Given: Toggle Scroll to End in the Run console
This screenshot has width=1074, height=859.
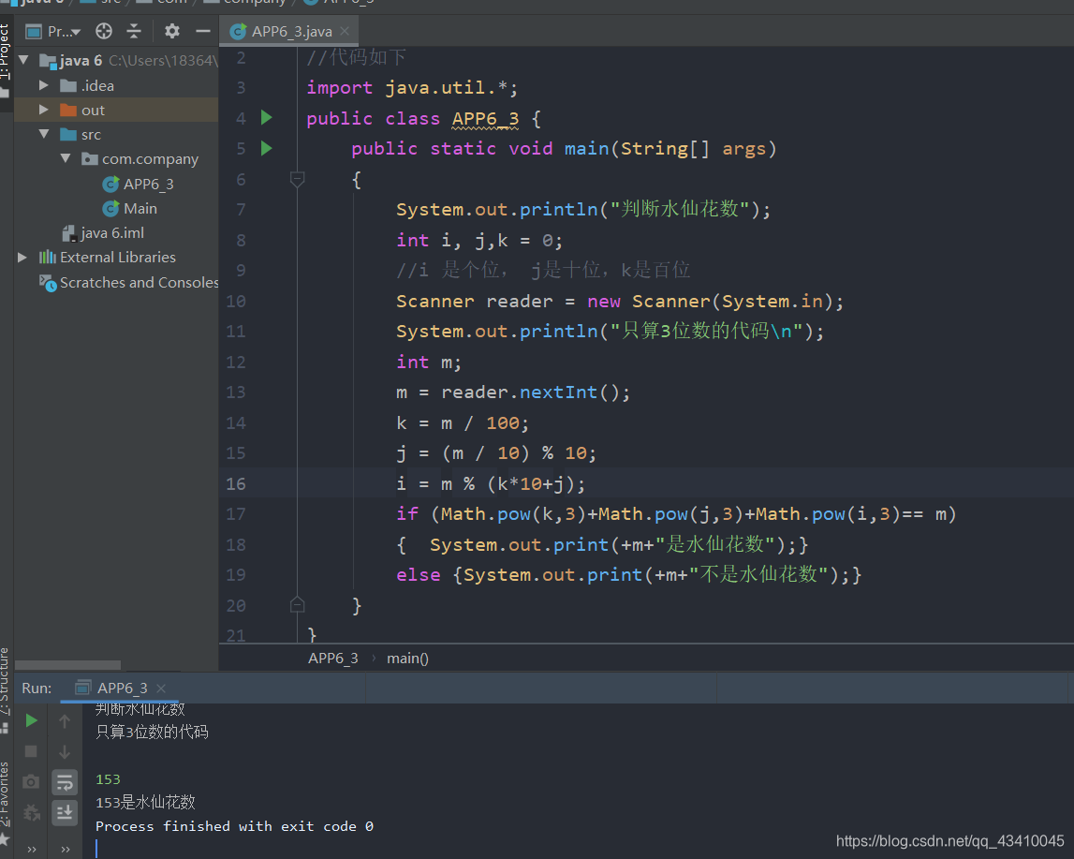Looking at the screenshot, I should (65, 812).
